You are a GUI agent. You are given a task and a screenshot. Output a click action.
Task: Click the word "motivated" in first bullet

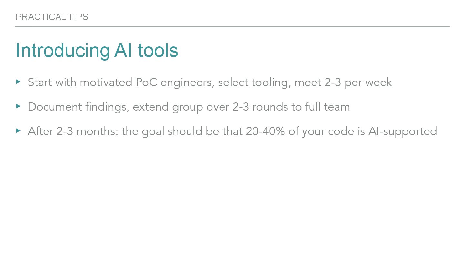(106, 82)
